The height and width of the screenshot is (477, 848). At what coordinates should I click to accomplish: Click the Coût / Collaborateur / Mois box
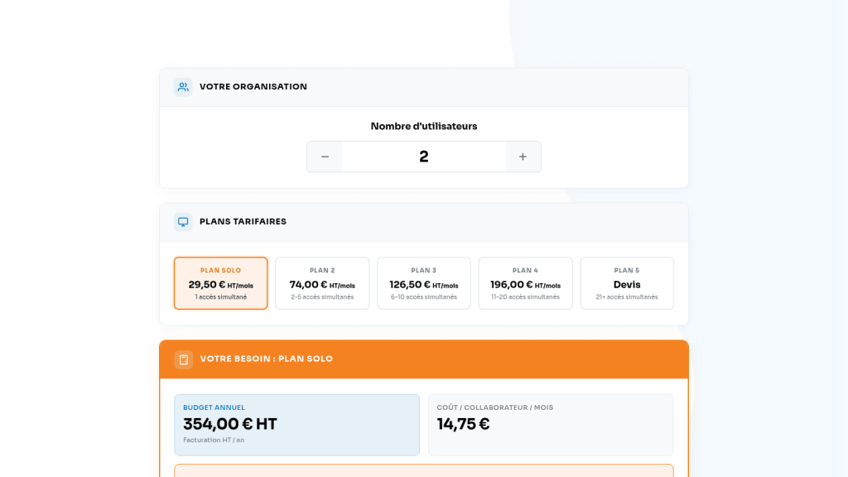pyautogui.click(x=551, y=425)
